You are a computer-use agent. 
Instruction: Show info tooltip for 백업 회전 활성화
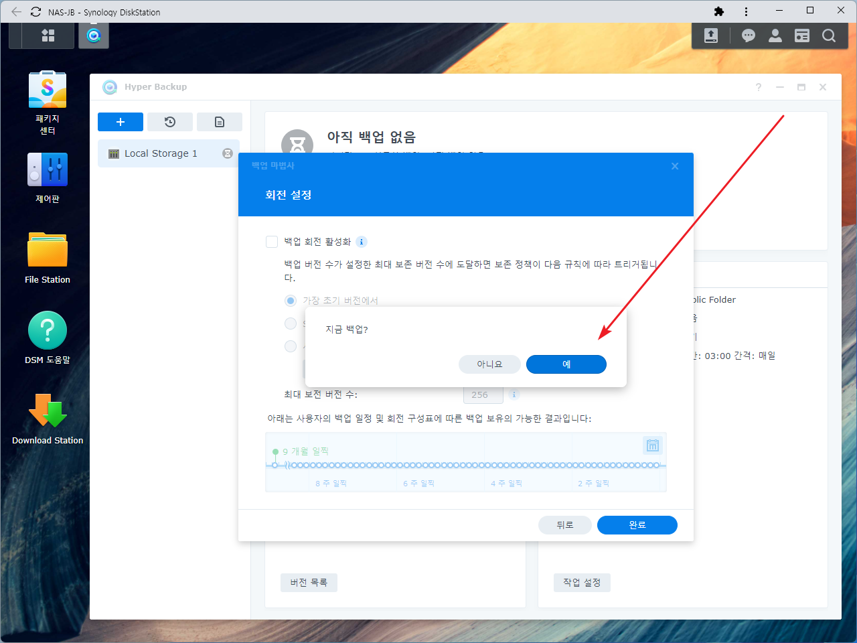pyautogui.click(x=362, y=242)
